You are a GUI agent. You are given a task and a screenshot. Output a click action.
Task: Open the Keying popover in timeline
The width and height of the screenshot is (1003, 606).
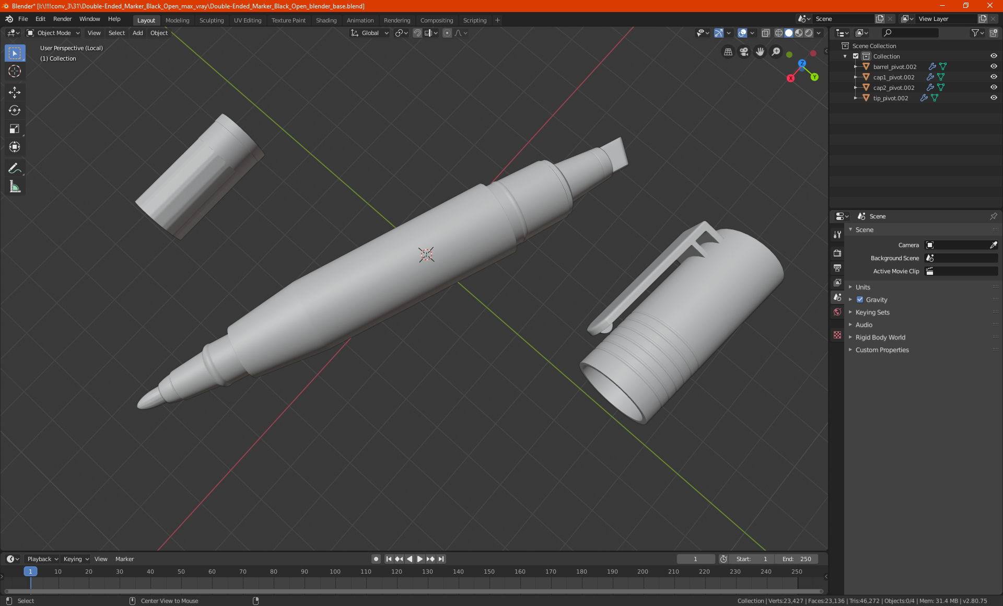tap(76, 559)
